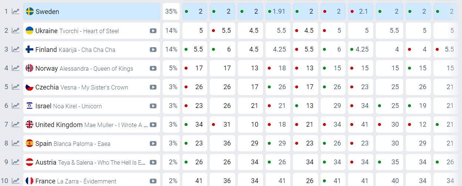Click Sweden's 35% winning chance cell
Screen dimensions: 462x186
pos(171,11)
